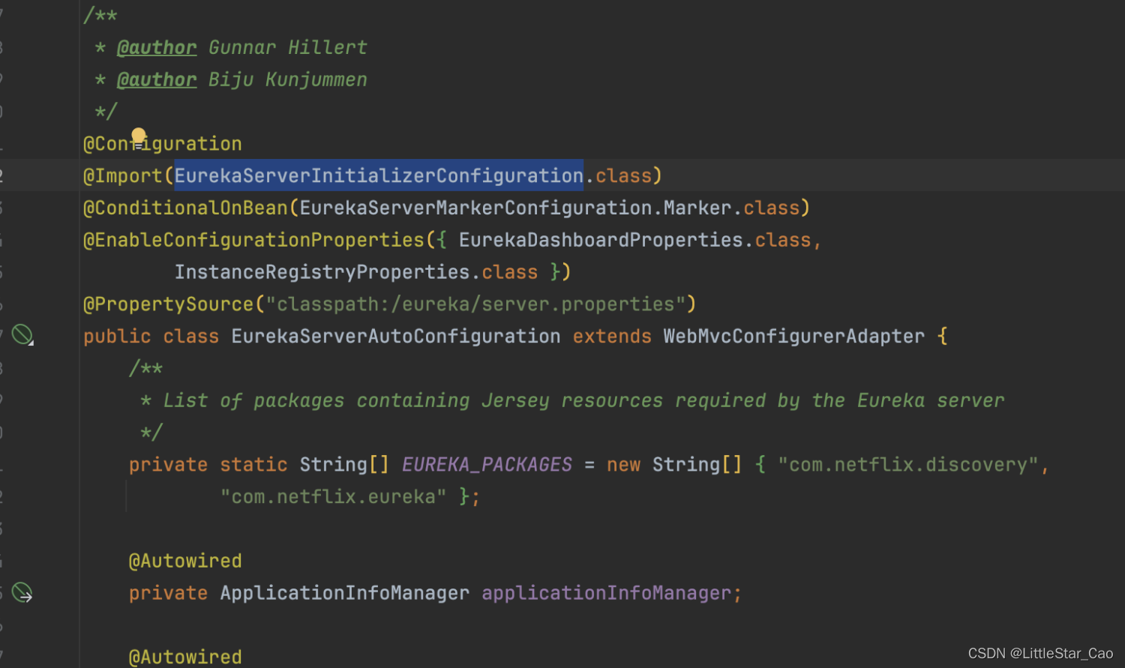The image size is (1125, 668).
Task: Click the EurekaDashboardProperties class reference
Action: 601,240
